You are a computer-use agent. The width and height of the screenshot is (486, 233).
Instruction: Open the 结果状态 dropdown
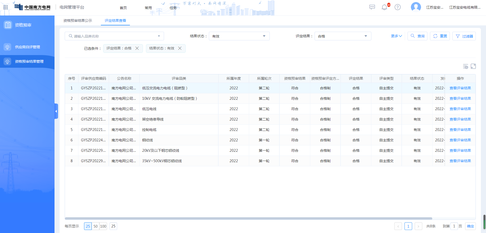click(x=239, y=36)
